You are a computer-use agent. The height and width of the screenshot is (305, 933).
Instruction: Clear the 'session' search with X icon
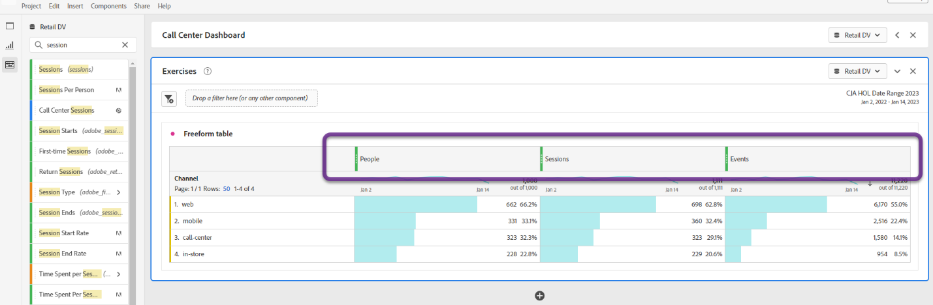click(x=125, y=45)
